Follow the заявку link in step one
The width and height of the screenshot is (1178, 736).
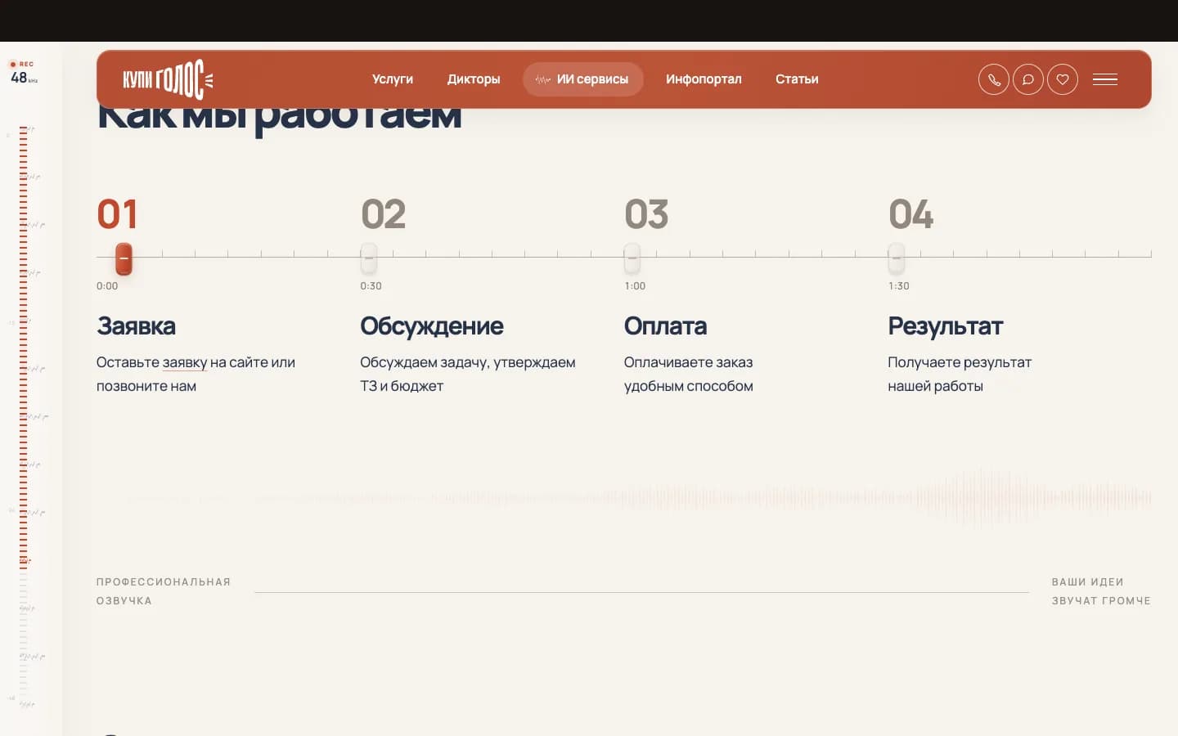tap(185, 362)
